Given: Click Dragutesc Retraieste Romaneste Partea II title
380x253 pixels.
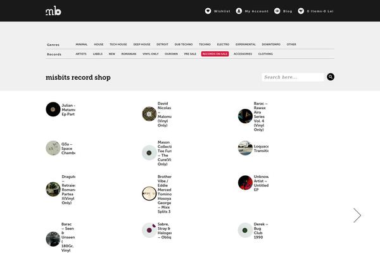Looking at the screenshot, I should 68,190.
